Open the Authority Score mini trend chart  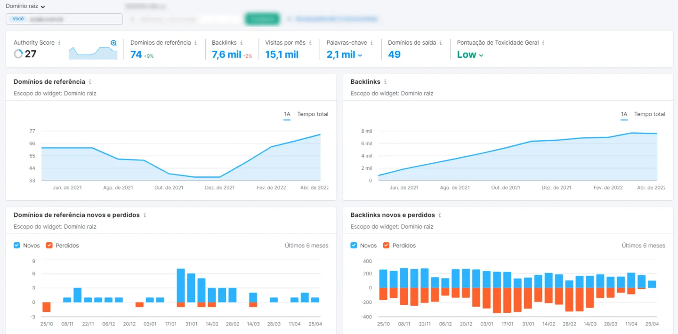[x=93, y=53]
